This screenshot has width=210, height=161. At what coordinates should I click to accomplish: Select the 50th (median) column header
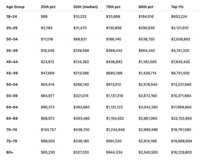click(86, 7)
